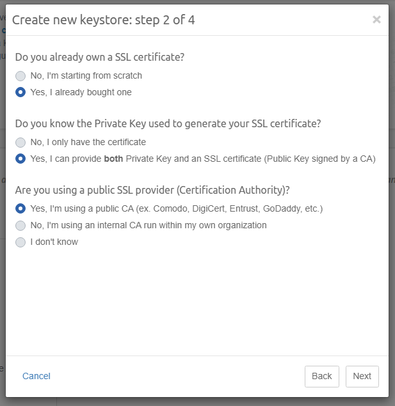Click the bold 'both' word in the Private Key option

click(113, 159)
